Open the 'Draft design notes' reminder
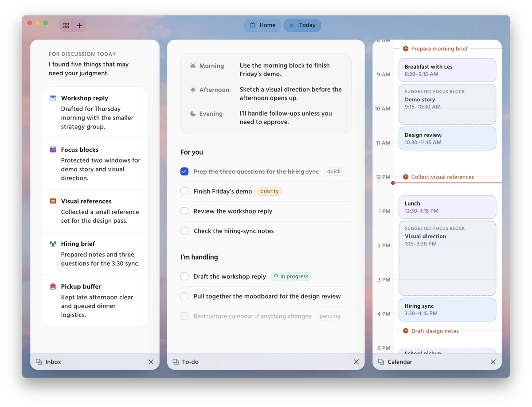 click(435, 331)
